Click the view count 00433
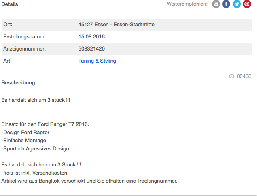This screenshot has width=257, height=196. (244, 76)
